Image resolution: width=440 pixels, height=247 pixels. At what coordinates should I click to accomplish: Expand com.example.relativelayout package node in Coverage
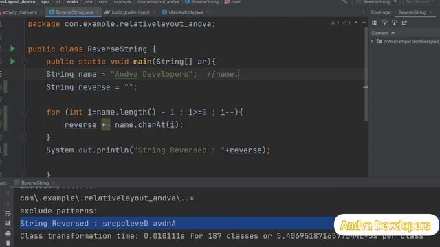coord(372,41)
